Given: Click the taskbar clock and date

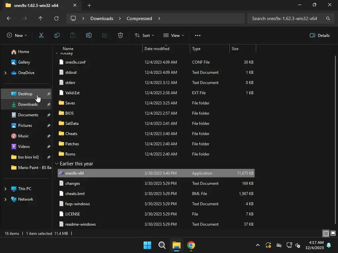Looking at the screenshot, I should coord(315,245).
